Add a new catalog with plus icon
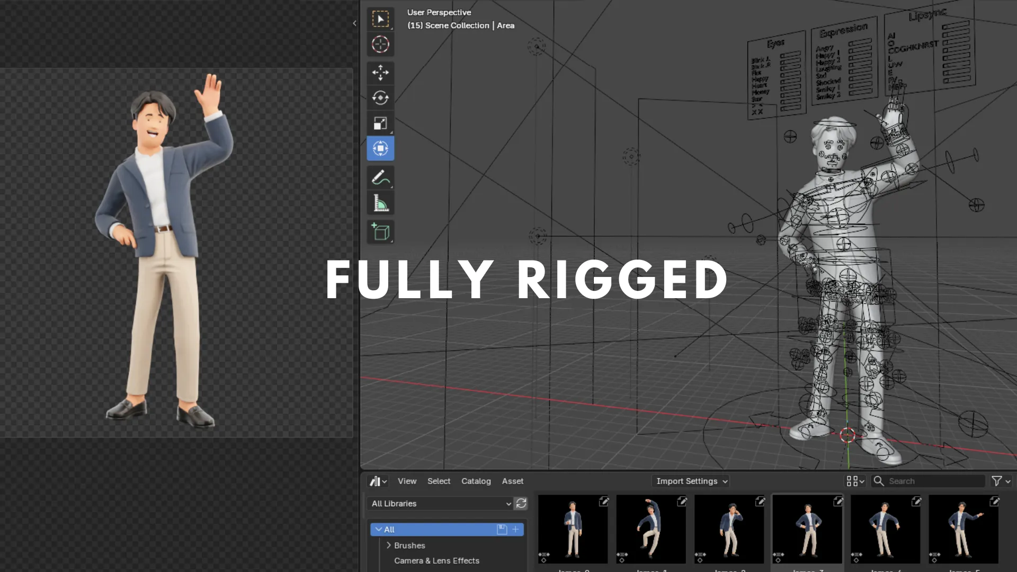The height and width of the screenshot is (572, 1017). click(515, 529)
